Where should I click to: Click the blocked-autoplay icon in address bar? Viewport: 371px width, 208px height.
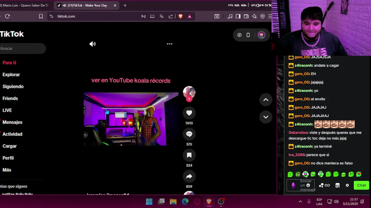pos(143,16)
